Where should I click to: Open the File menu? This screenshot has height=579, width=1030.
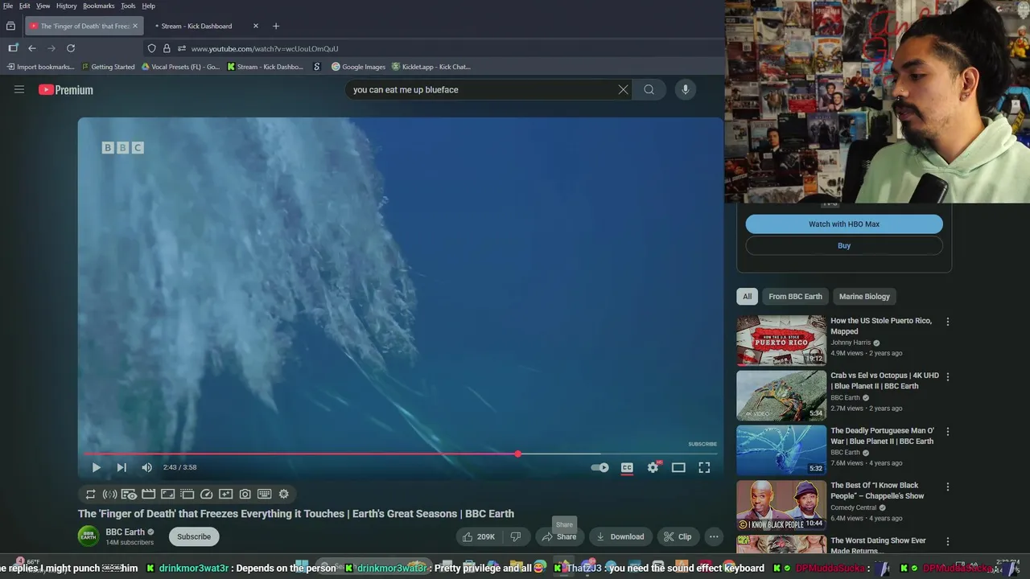(x=8, y=6)
